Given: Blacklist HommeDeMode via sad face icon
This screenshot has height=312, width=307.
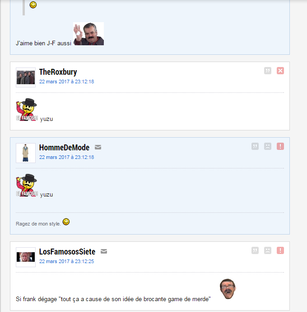Looking at the screenshot, I should click(x=268, y=146).
